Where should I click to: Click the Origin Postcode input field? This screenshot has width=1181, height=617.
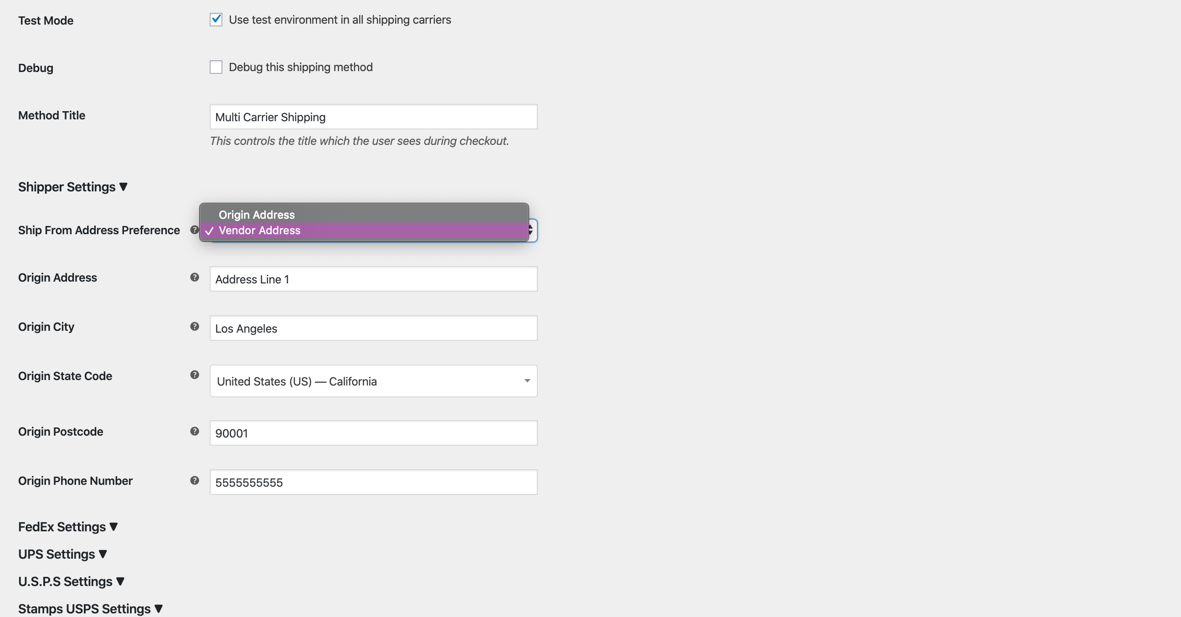373,433
